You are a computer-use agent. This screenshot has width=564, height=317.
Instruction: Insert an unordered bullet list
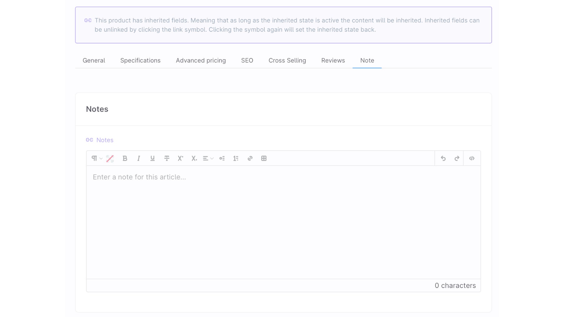click(x=222, y=158)
